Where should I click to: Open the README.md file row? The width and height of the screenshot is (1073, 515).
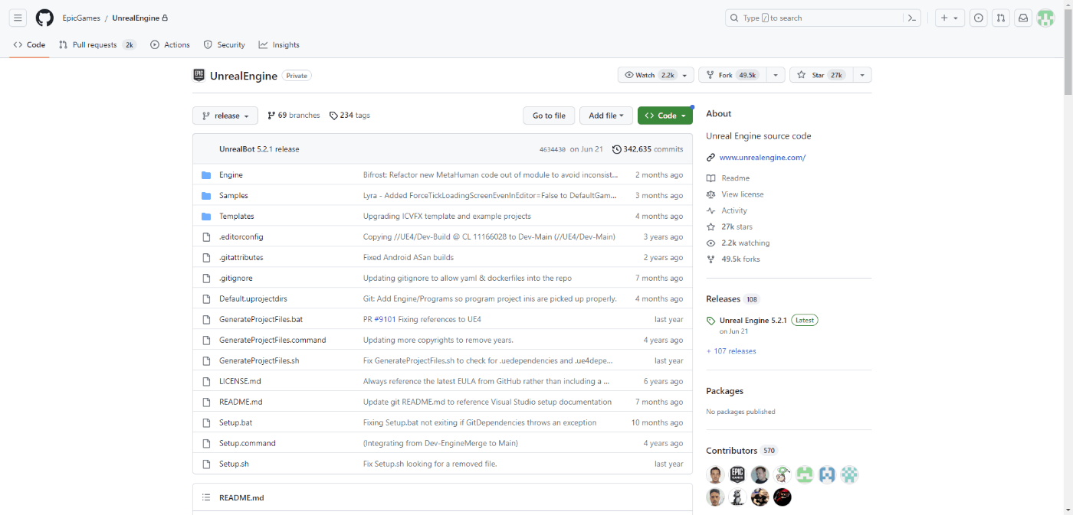click(442, 402)
